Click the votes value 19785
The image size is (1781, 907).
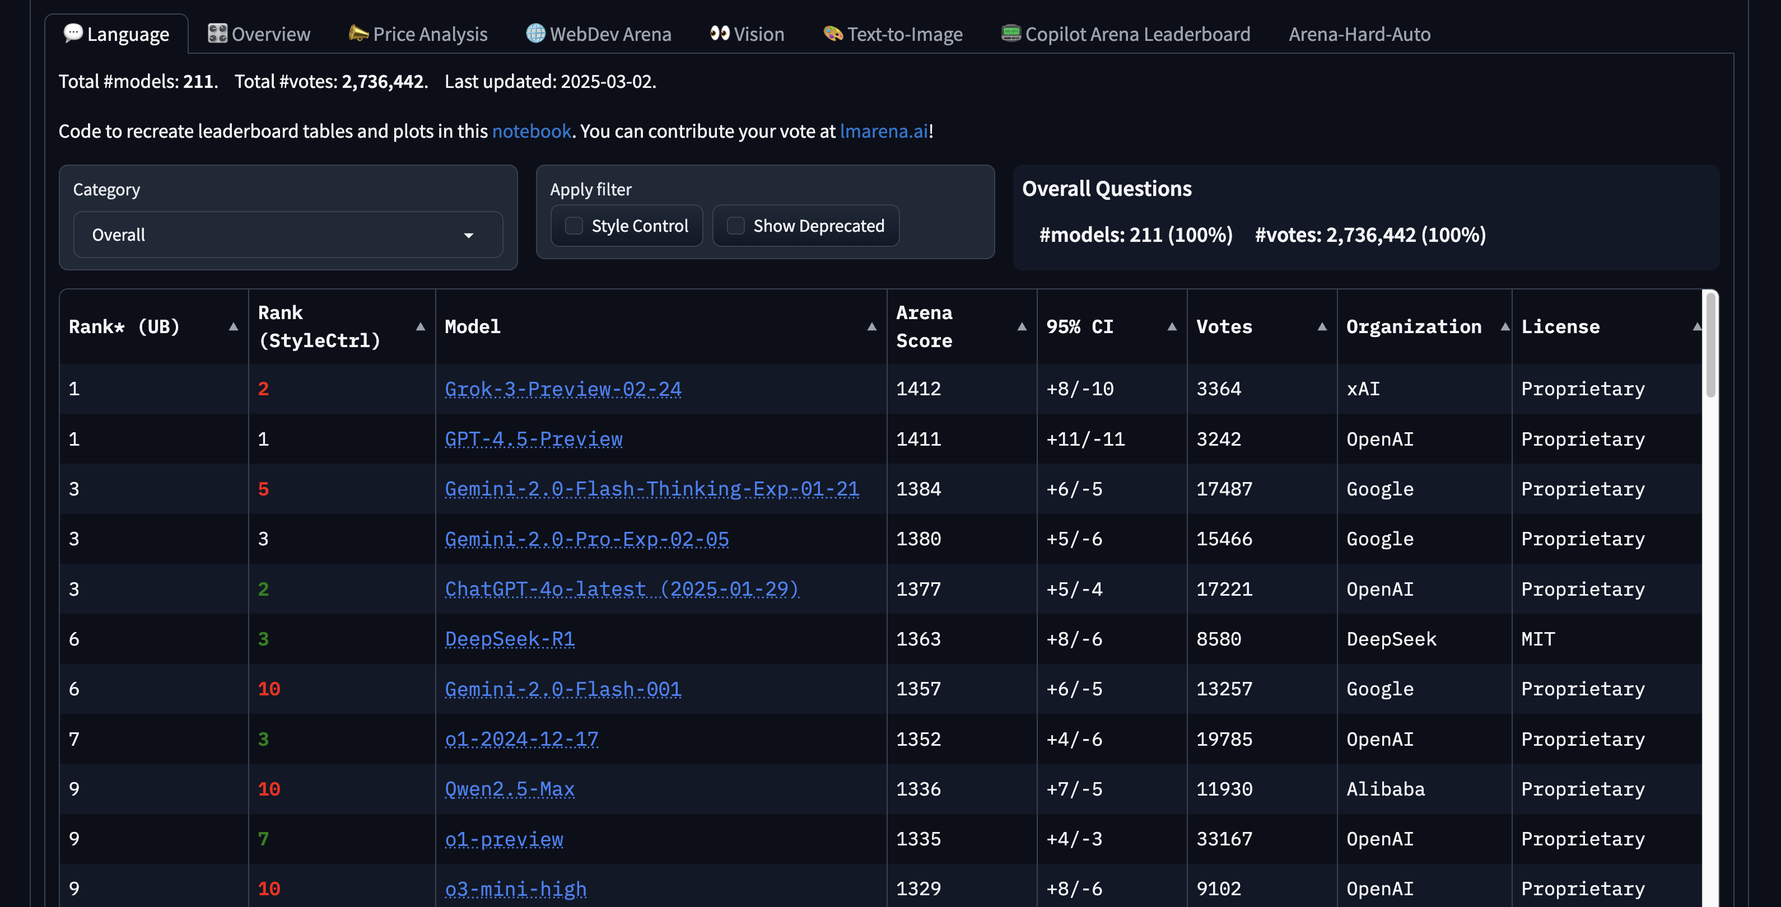[1224, 739]
